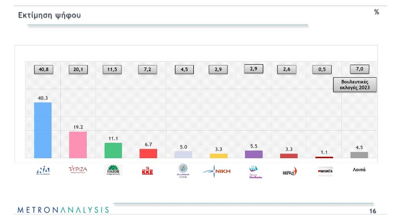
Task: Click the ANTARSYA party logo
Action: pos(323,171)
